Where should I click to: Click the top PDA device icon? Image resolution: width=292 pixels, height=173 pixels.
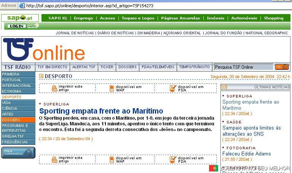click(x=173, y=88)
